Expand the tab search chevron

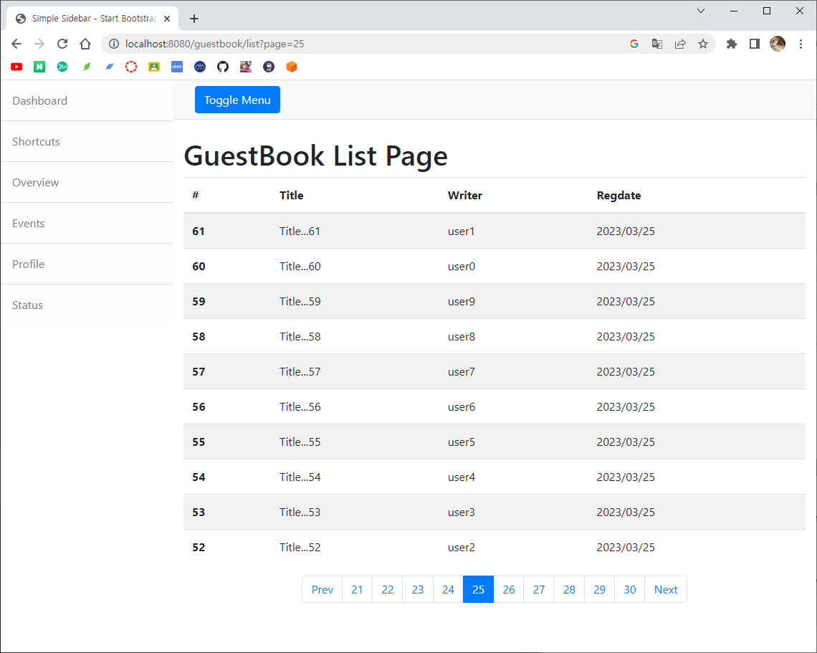coord(701,11)
